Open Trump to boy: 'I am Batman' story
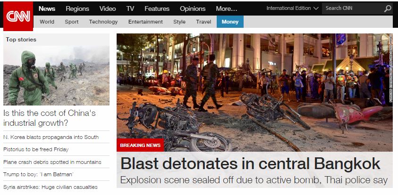 coord(38,174)
